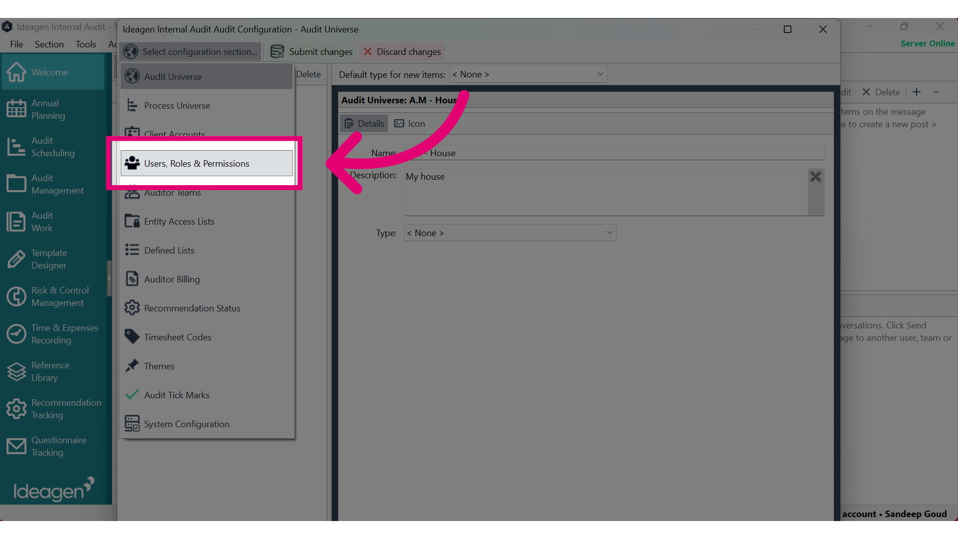Click the Audit Tick Marks checkmark icon

[132, 394]
